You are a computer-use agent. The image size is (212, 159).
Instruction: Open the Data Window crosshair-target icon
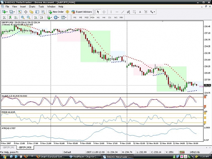(26, 12)
